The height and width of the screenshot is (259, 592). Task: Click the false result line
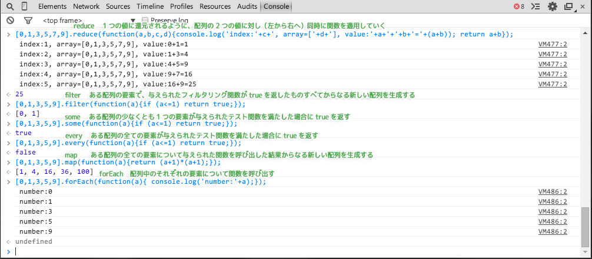pos(25,153)
